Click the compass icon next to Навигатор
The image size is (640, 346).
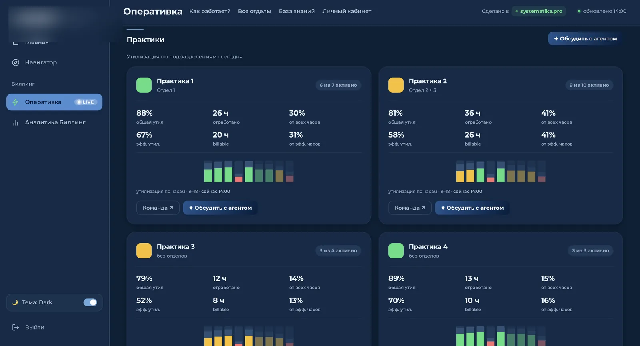(16, 62)
